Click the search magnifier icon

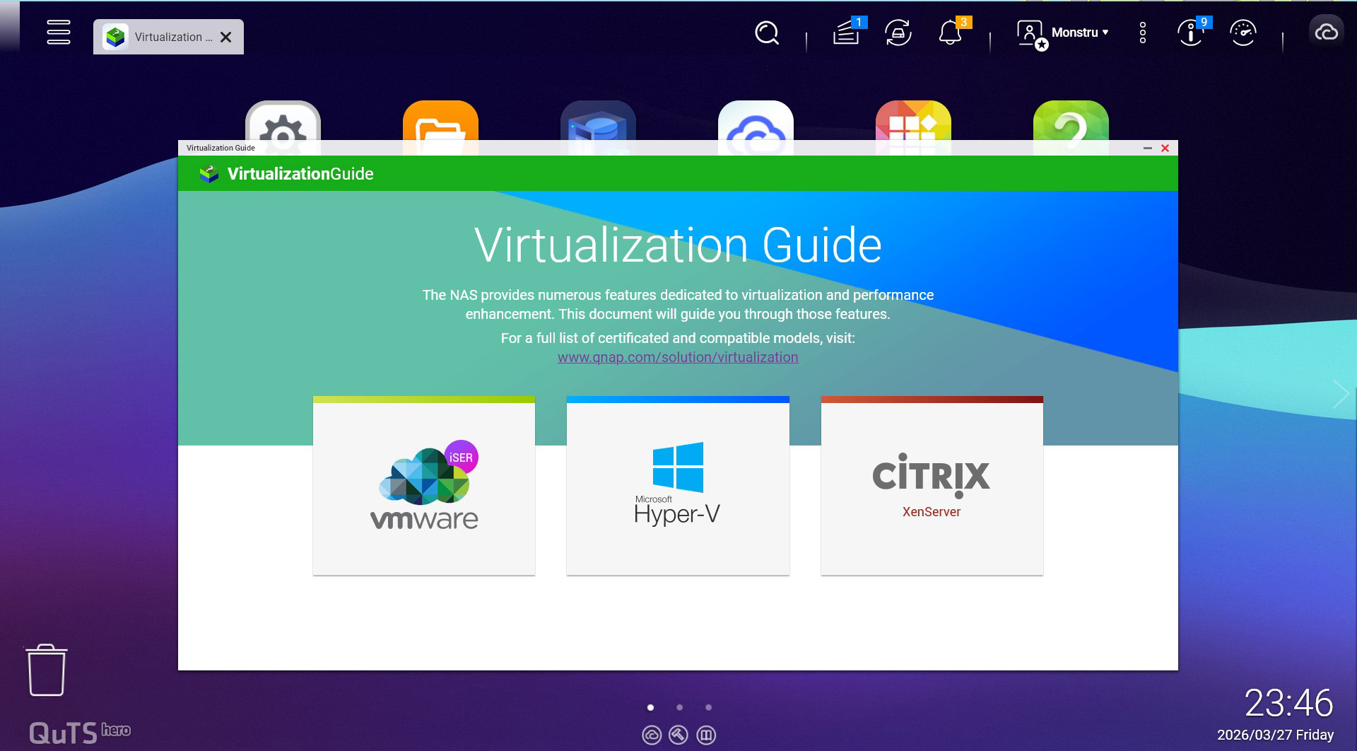pos(766,33)
